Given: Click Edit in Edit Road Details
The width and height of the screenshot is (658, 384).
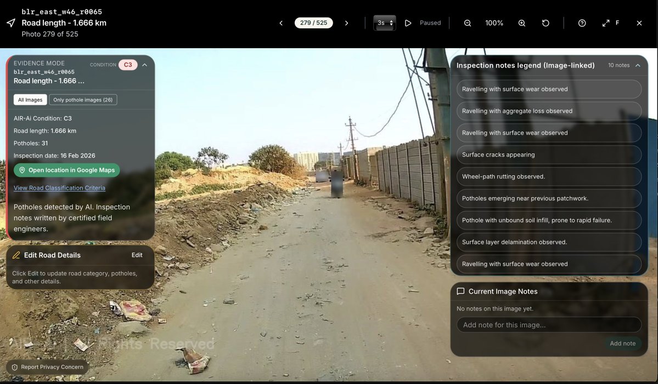Looking at the screenshot, I should (x=137, y=255).
